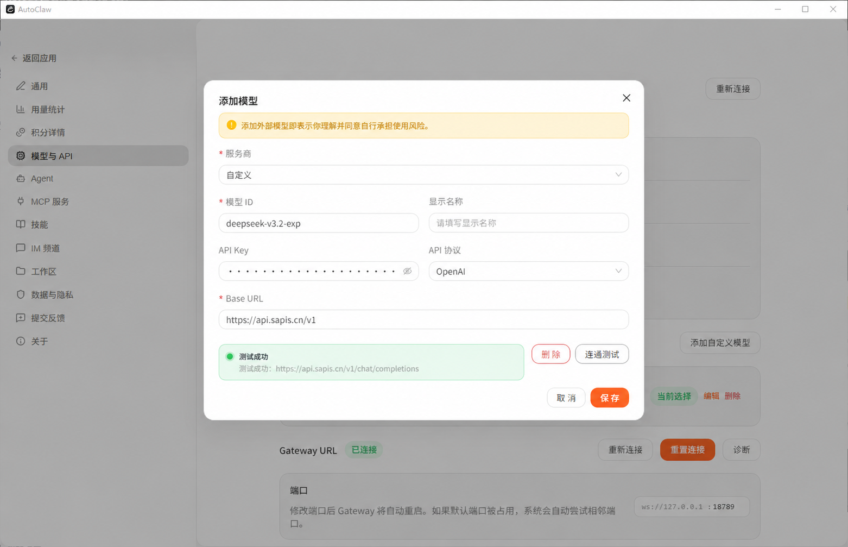
Task: Toggle API Key visibility eye icon
Action: (407, 271)
